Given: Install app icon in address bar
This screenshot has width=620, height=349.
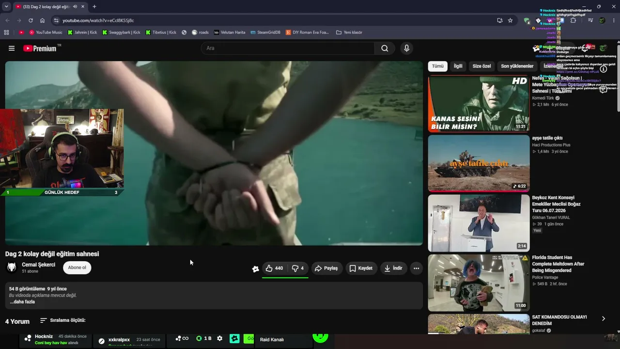Looking at the screenshot, I should [499, 20].
